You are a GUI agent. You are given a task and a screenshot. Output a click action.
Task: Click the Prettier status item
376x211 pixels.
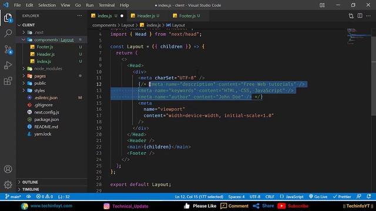[x=342, y=197]
